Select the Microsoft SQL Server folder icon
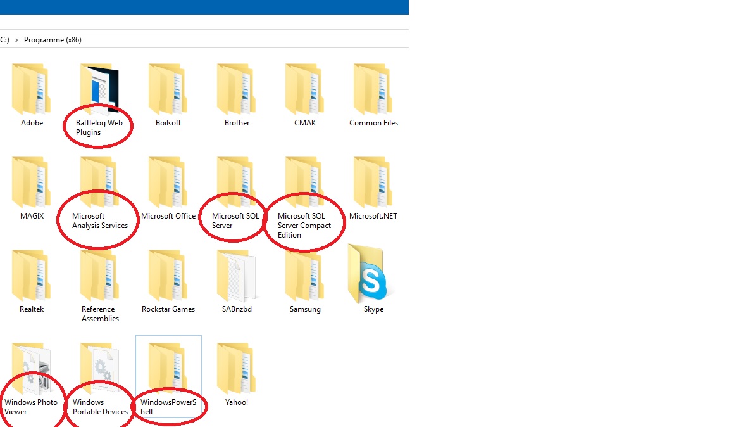 (x=236, y=182)
